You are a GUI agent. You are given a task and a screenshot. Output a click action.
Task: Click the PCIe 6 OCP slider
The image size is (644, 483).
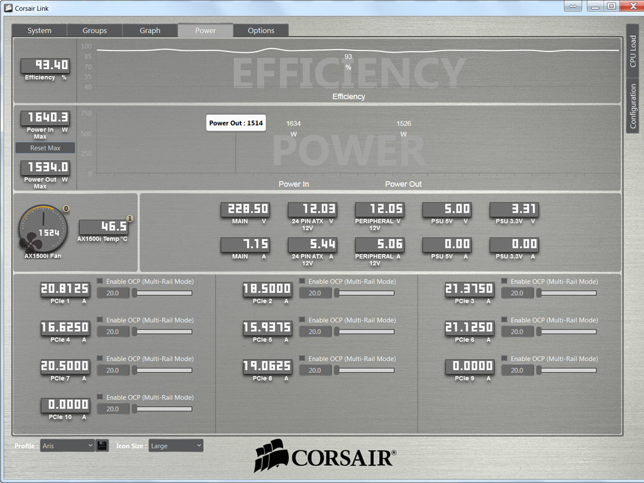566,332
